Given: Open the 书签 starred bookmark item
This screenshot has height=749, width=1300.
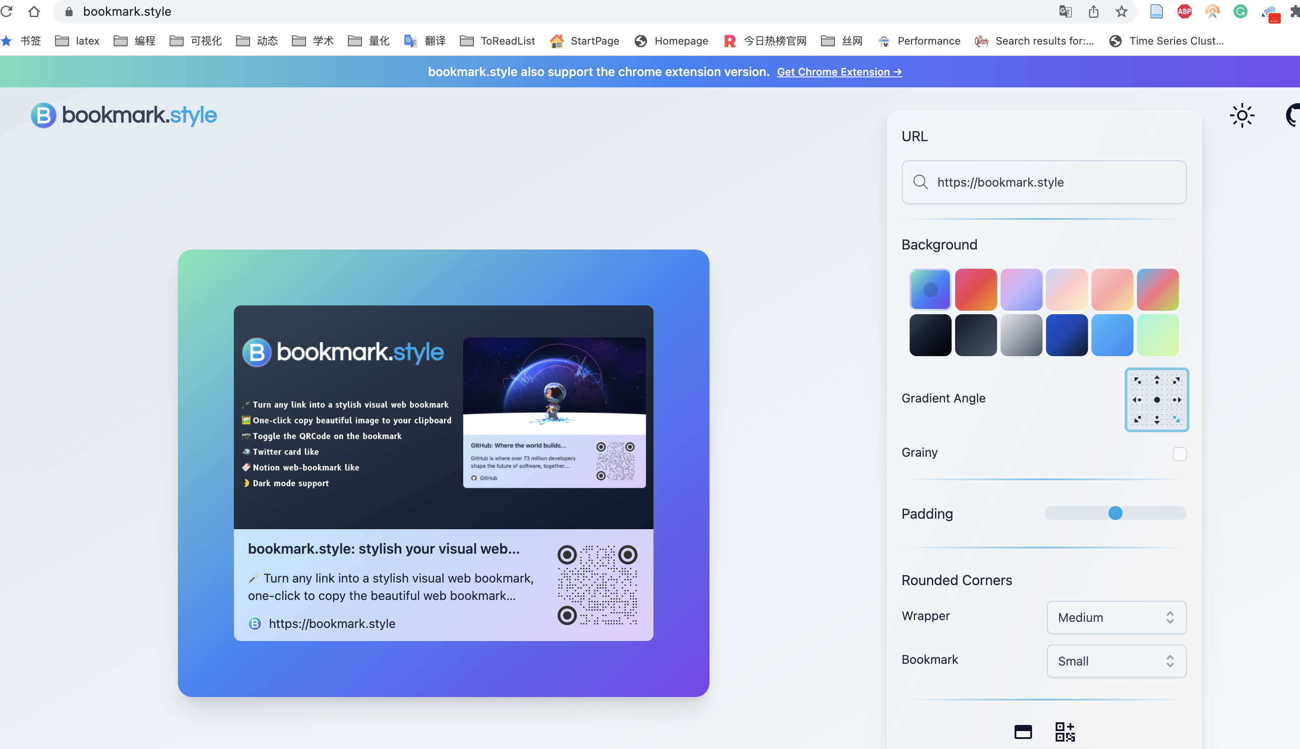Looking at the screenshot, I should [21, 41].
